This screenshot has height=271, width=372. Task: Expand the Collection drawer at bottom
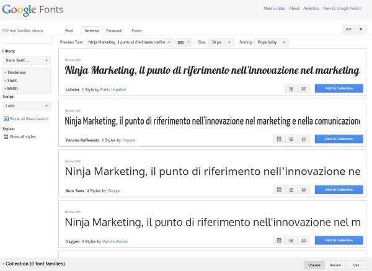coord(33,264)
